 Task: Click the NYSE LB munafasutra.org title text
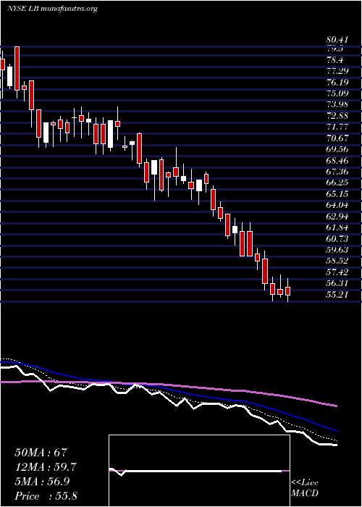pyautogui.click(x=52, y=9)
